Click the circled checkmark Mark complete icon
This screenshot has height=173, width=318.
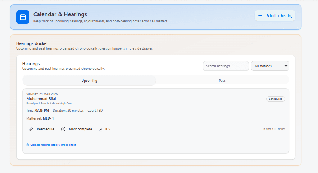63,129
